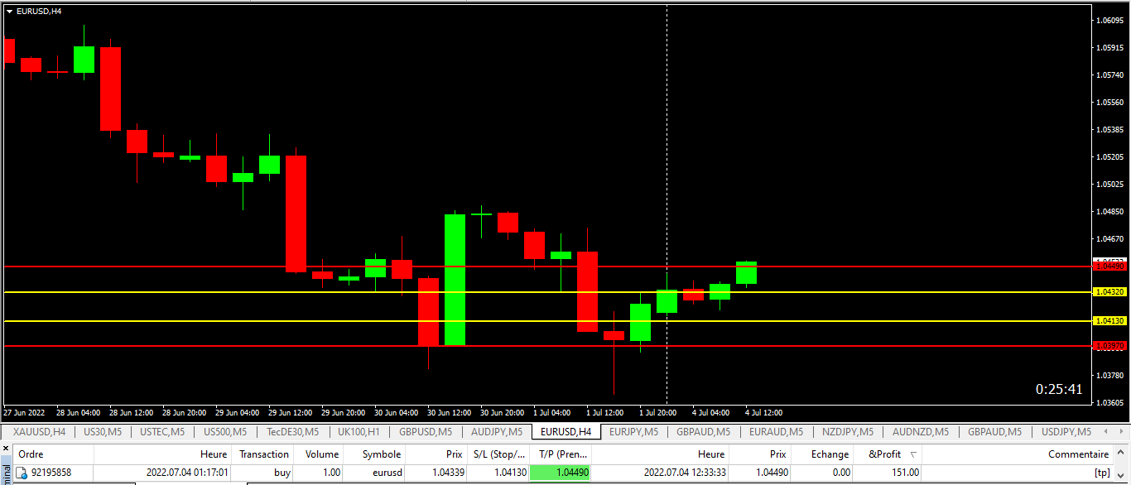Click the Commentaire column header
Screen dimensions: 1131x485
tap(1018, 454)
